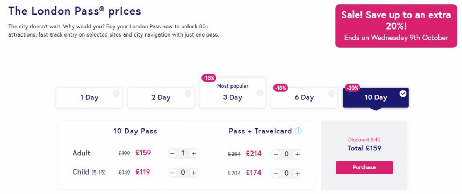Increase Child Pass + Travelcard quantity
Image resolution: width=462 pixels, height=194 pixels.
(298, 174)
